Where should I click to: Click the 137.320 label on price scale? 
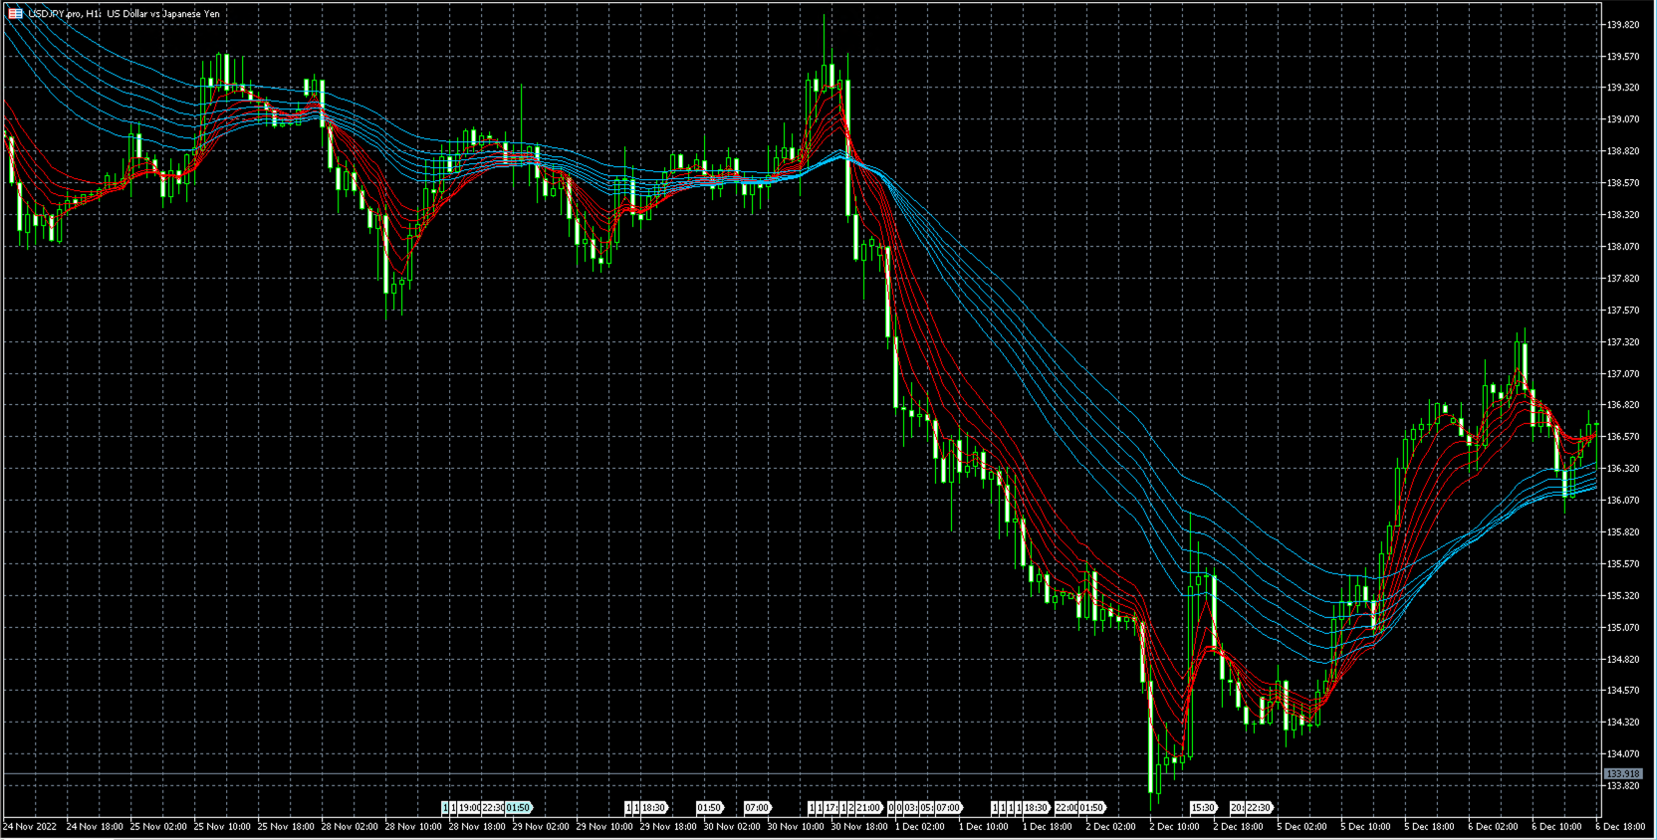click(x=1622, y=342)
